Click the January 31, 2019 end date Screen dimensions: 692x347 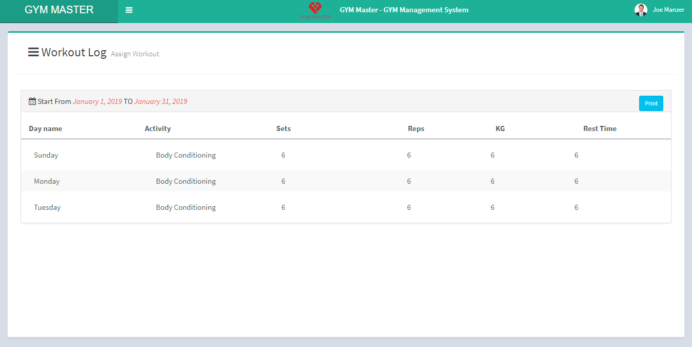[161, 102]
